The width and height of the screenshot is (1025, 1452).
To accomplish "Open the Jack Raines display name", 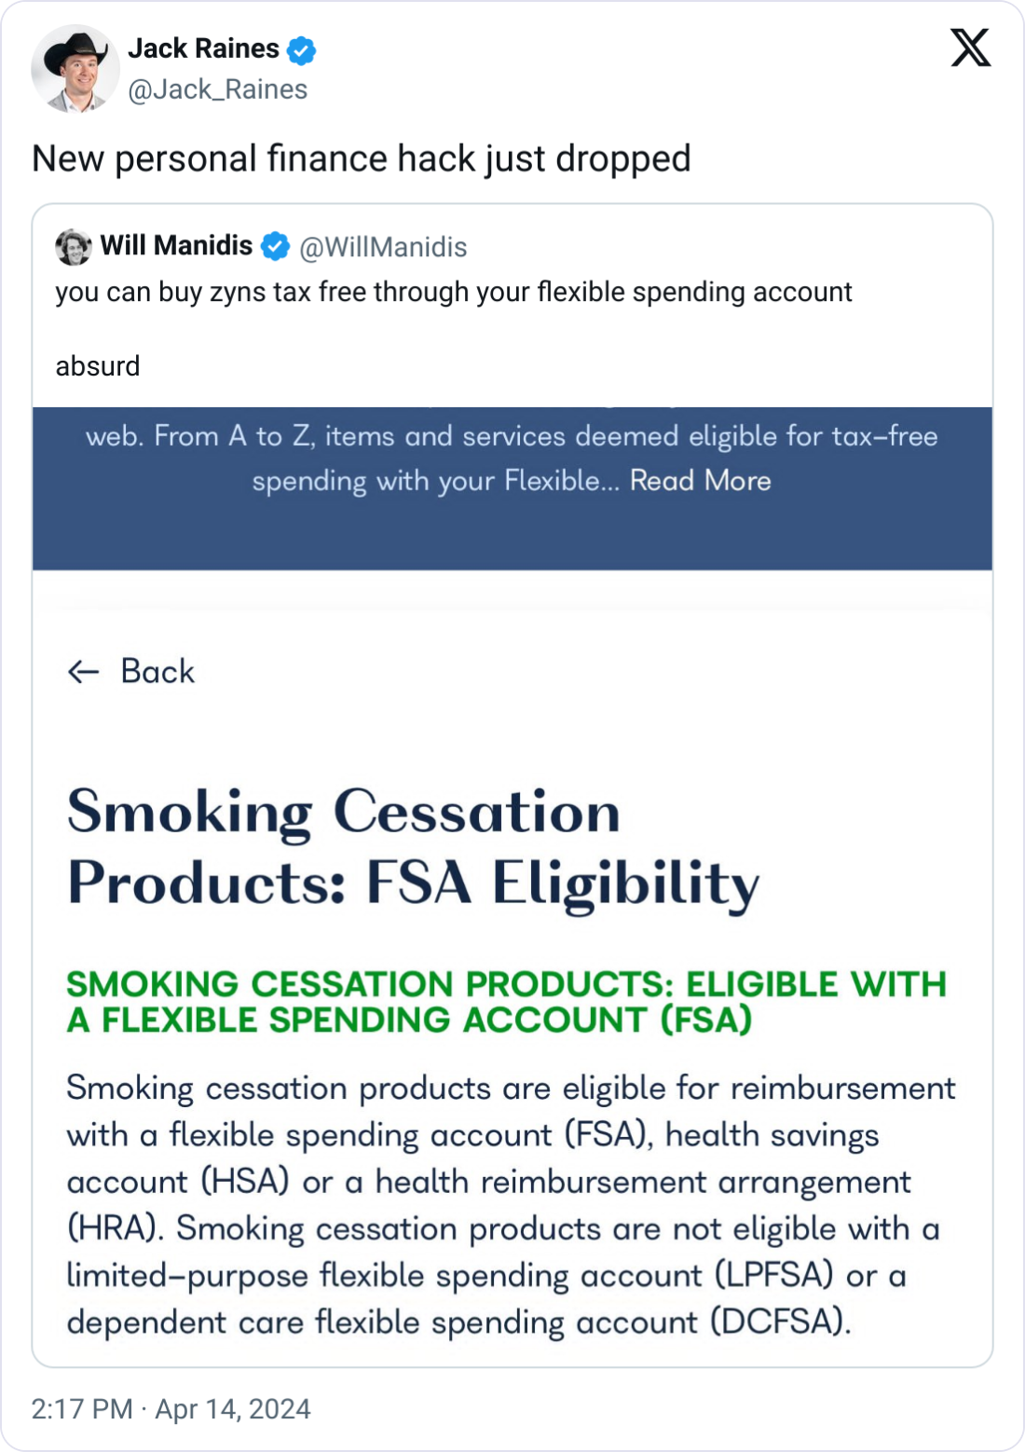I will 203,48.
